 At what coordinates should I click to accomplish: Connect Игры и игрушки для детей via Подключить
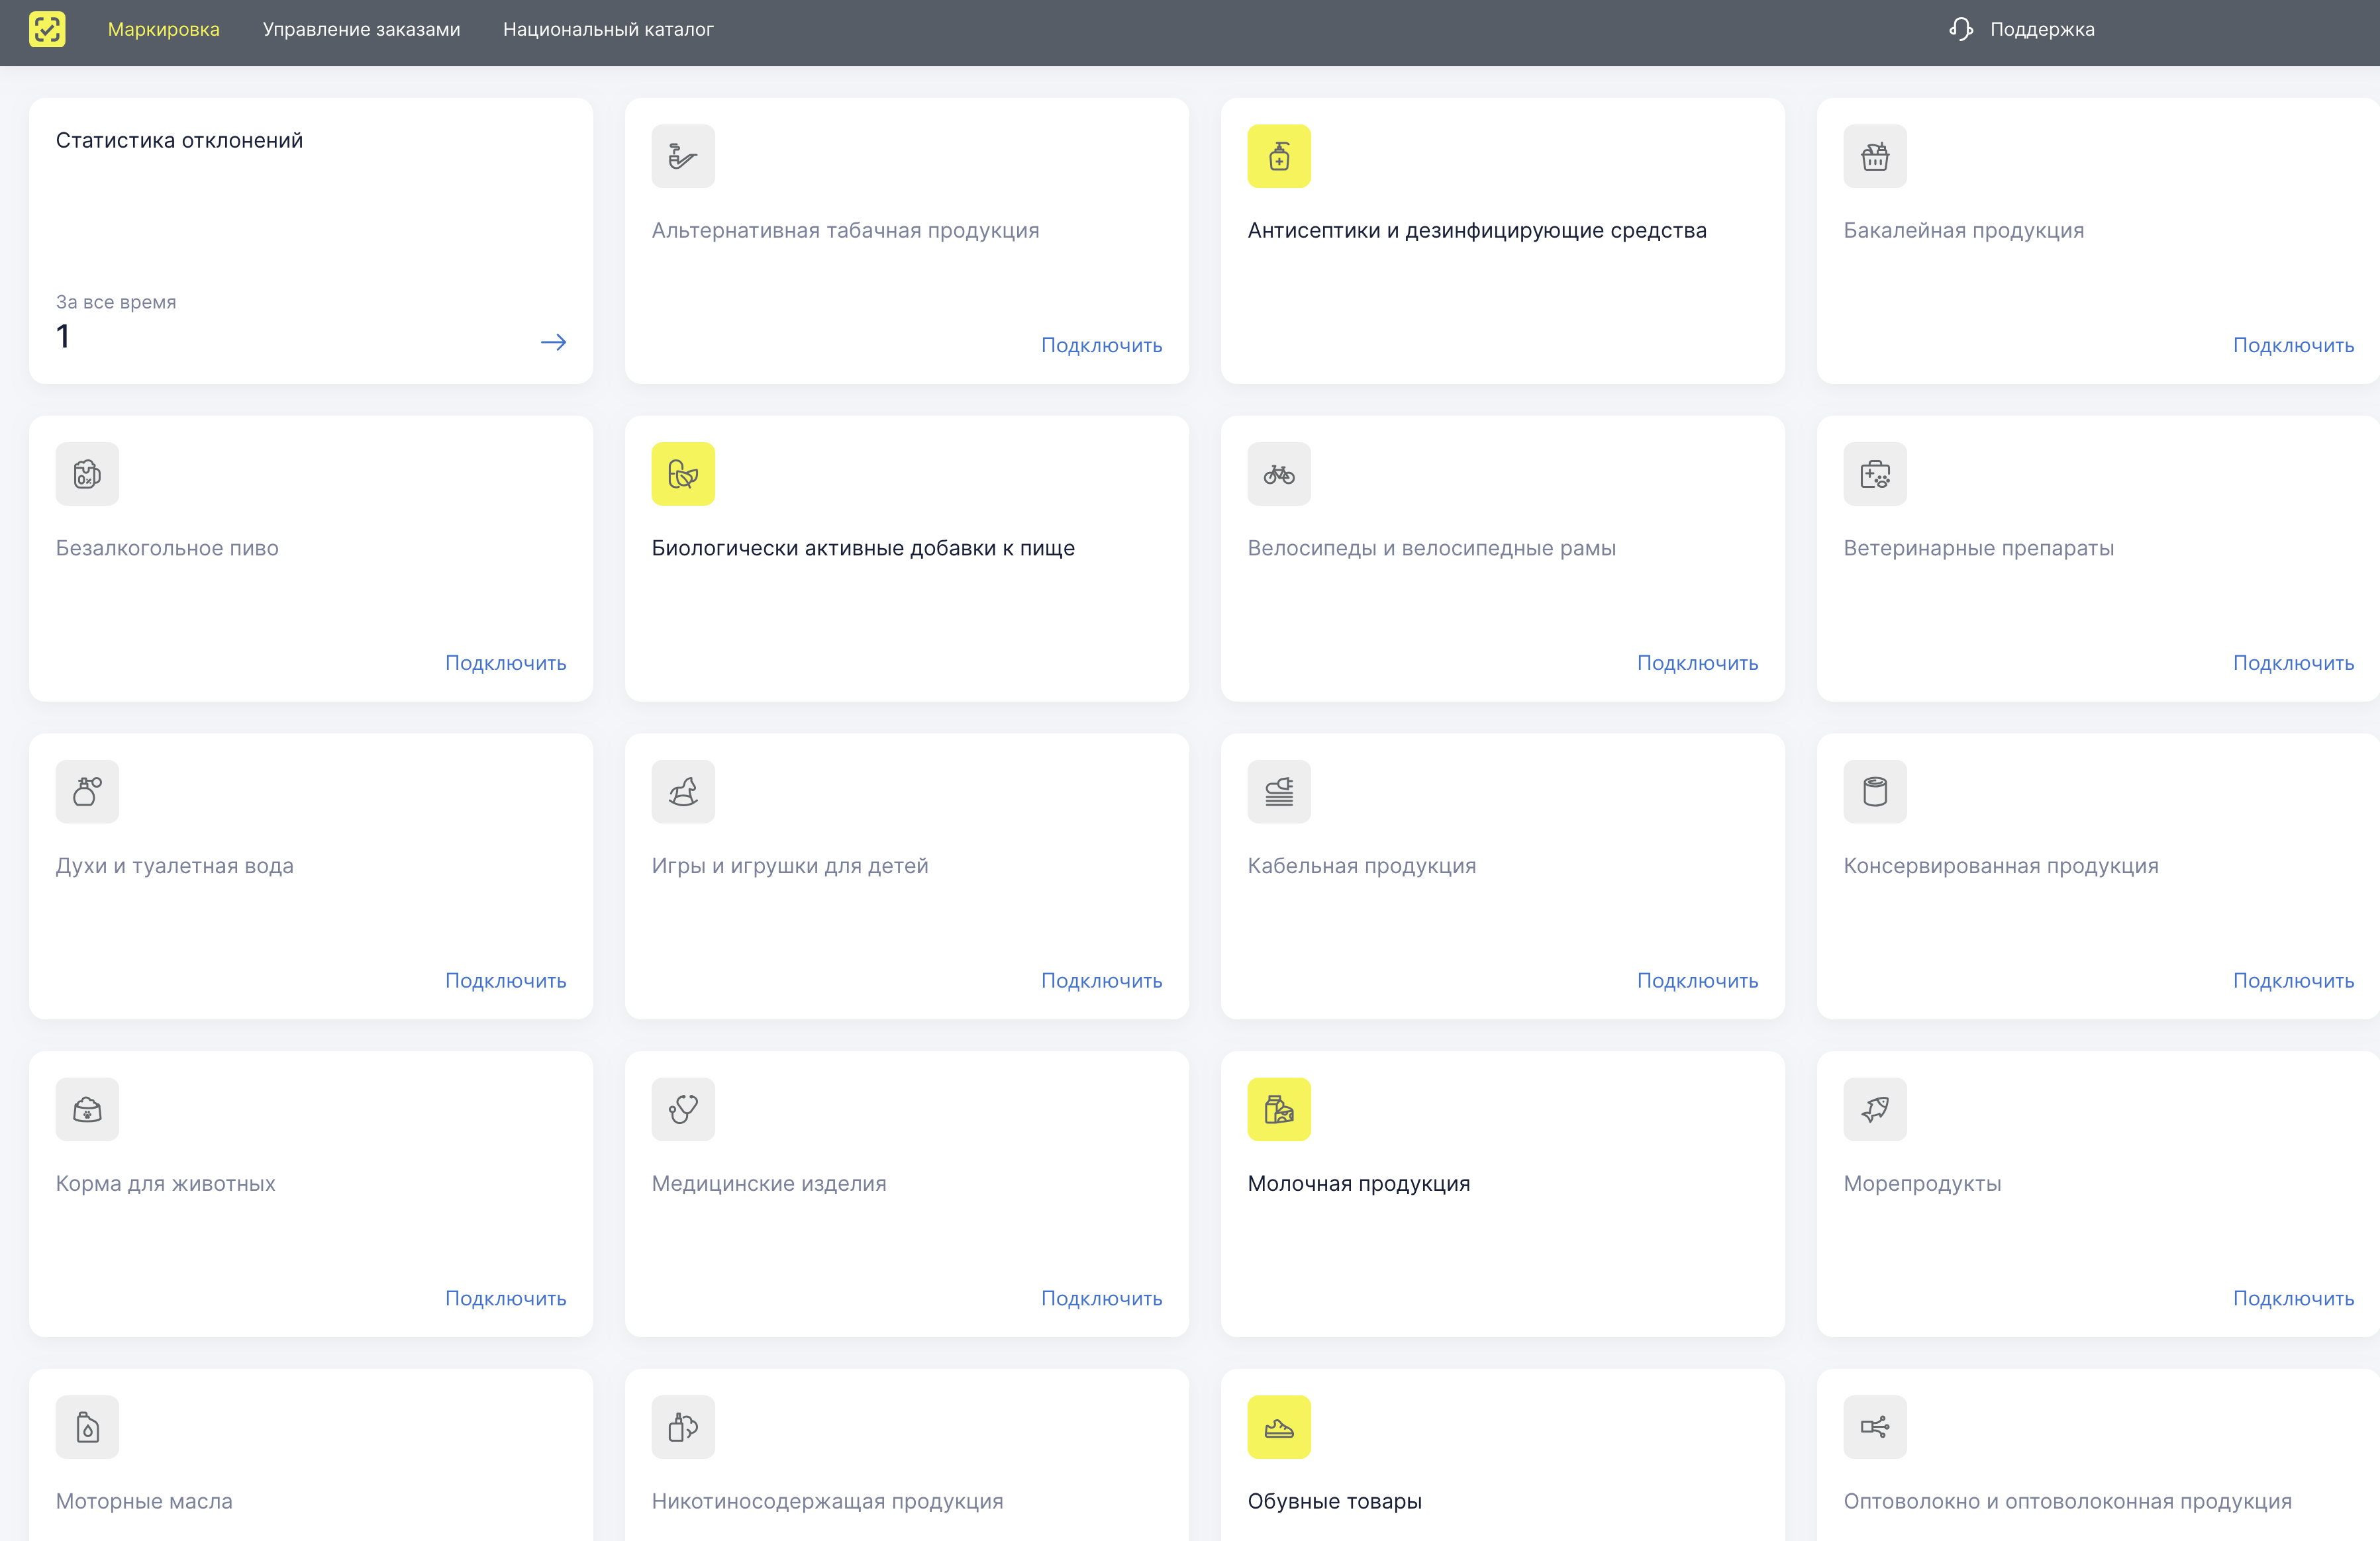point(1101,980)
